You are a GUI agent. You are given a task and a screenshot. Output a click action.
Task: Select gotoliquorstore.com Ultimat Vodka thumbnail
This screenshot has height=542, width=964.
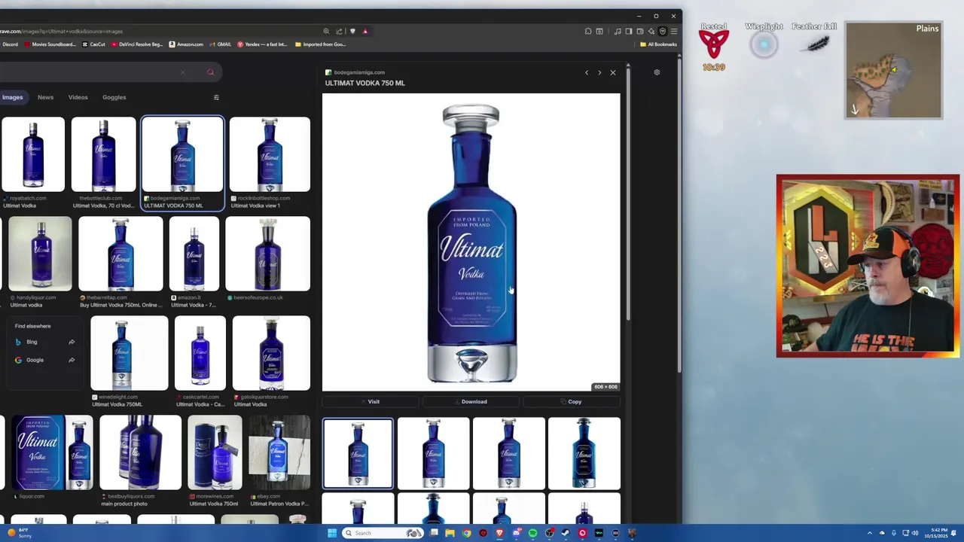pos(271,353)
